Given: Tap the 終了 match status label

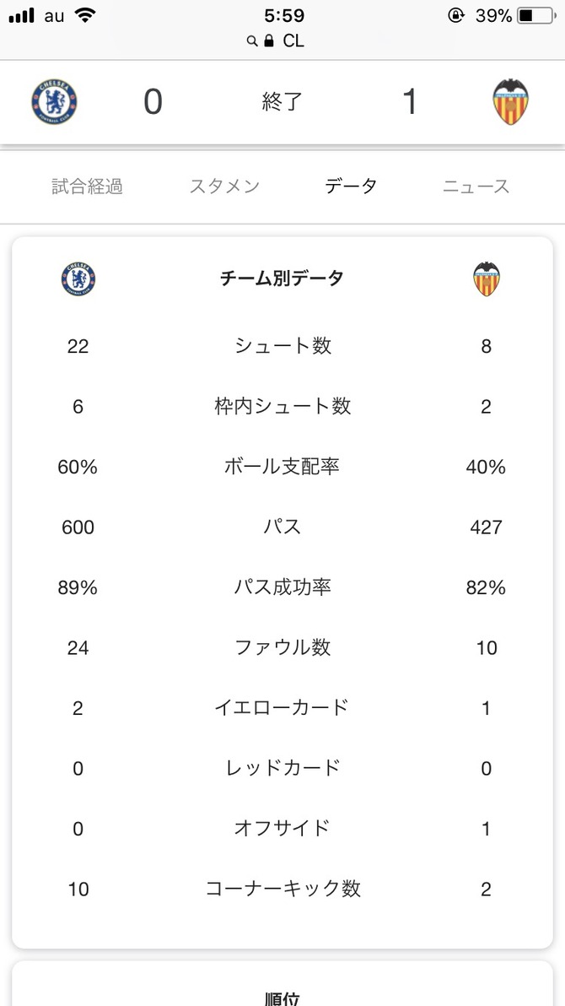Looking at the screenshot, I should [x=282, y=102].
